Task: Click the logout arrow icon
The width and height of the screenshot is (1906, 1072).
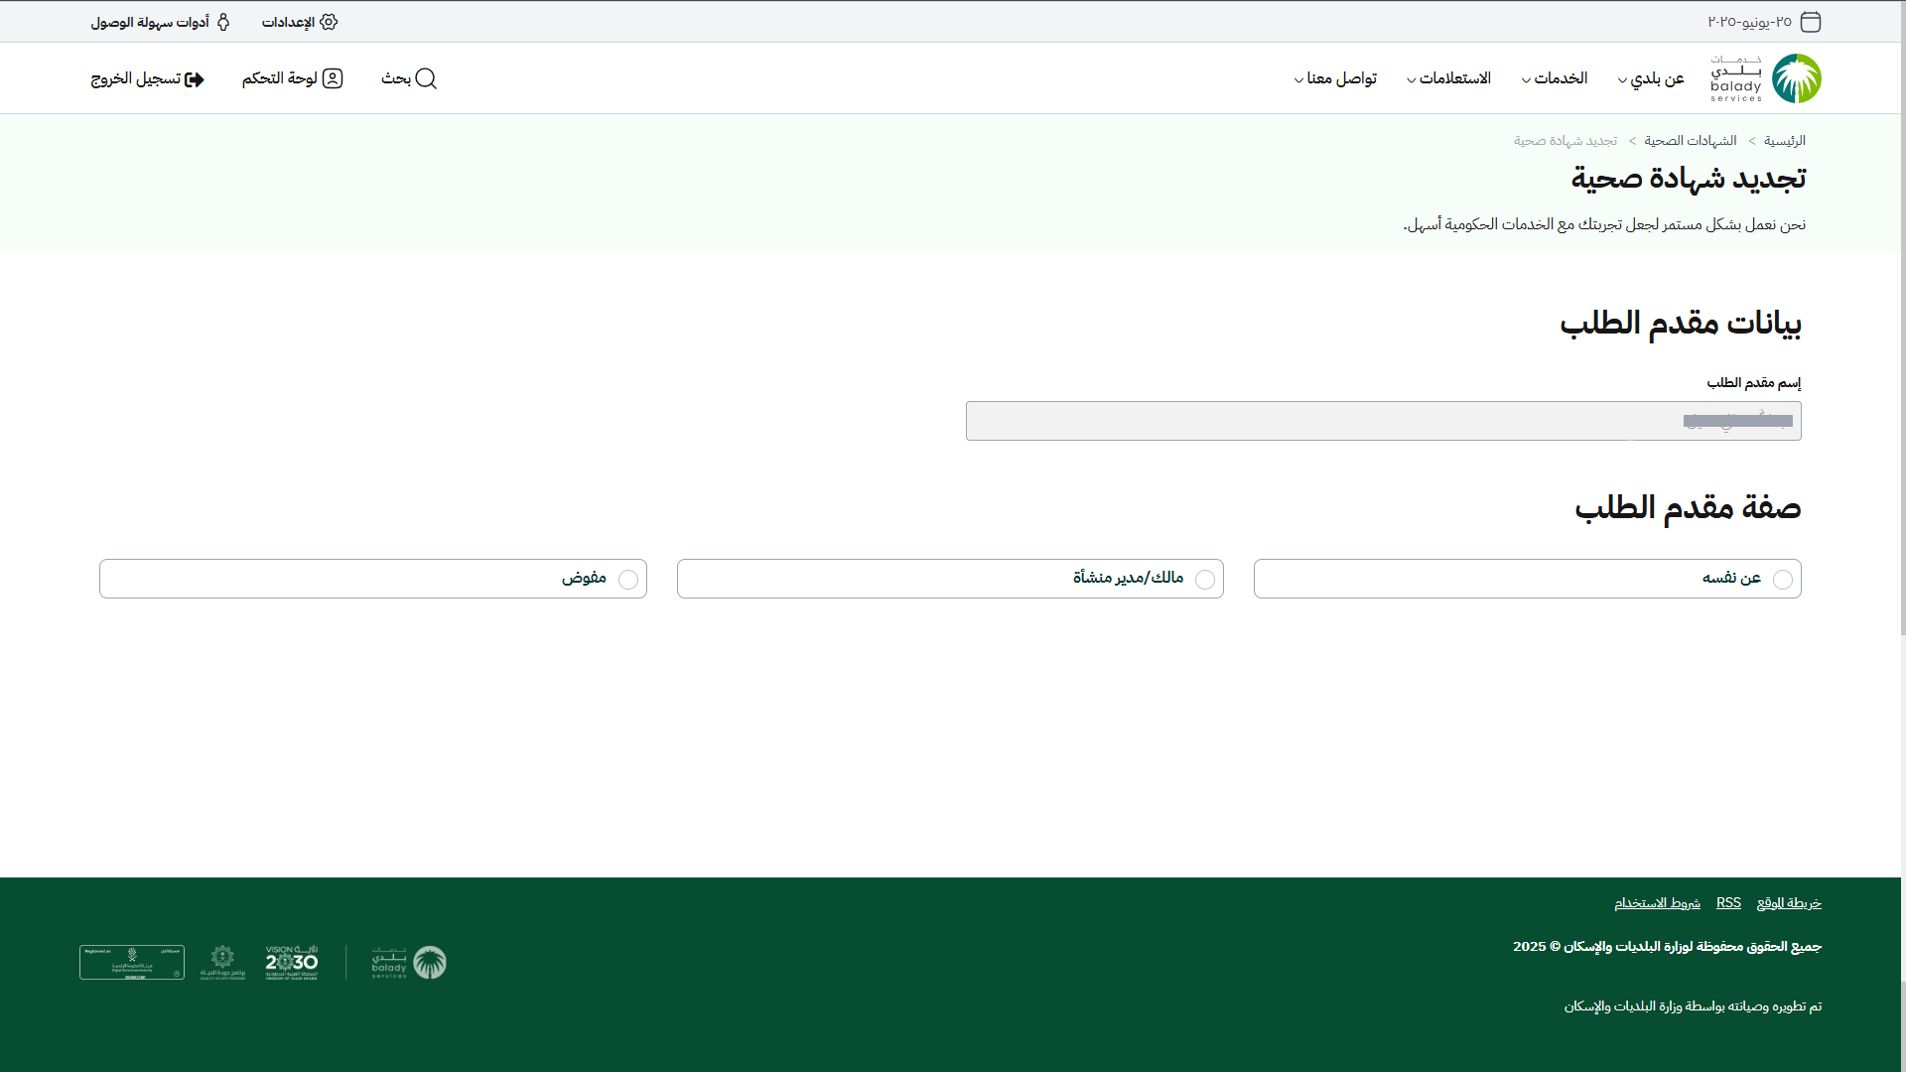Action: [195, 79]
